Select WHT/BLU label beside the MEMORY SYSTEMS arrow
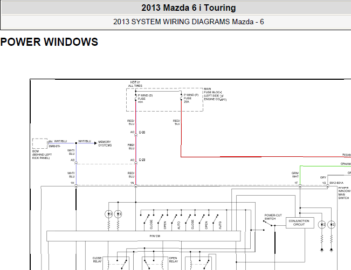 (x=85, y=141)
